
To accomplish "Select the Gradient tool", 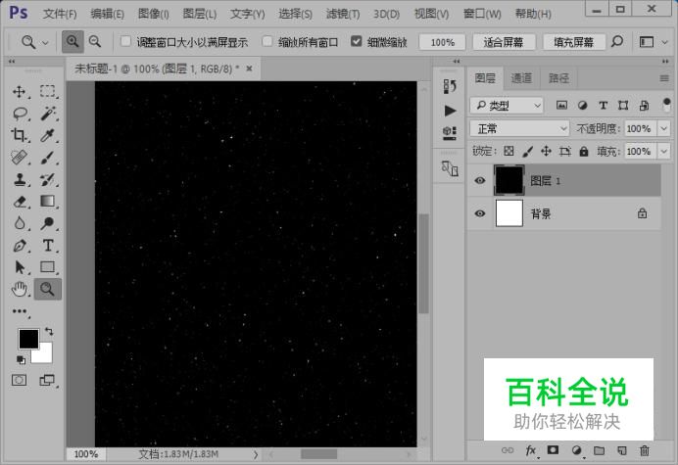I will [48, 202].
